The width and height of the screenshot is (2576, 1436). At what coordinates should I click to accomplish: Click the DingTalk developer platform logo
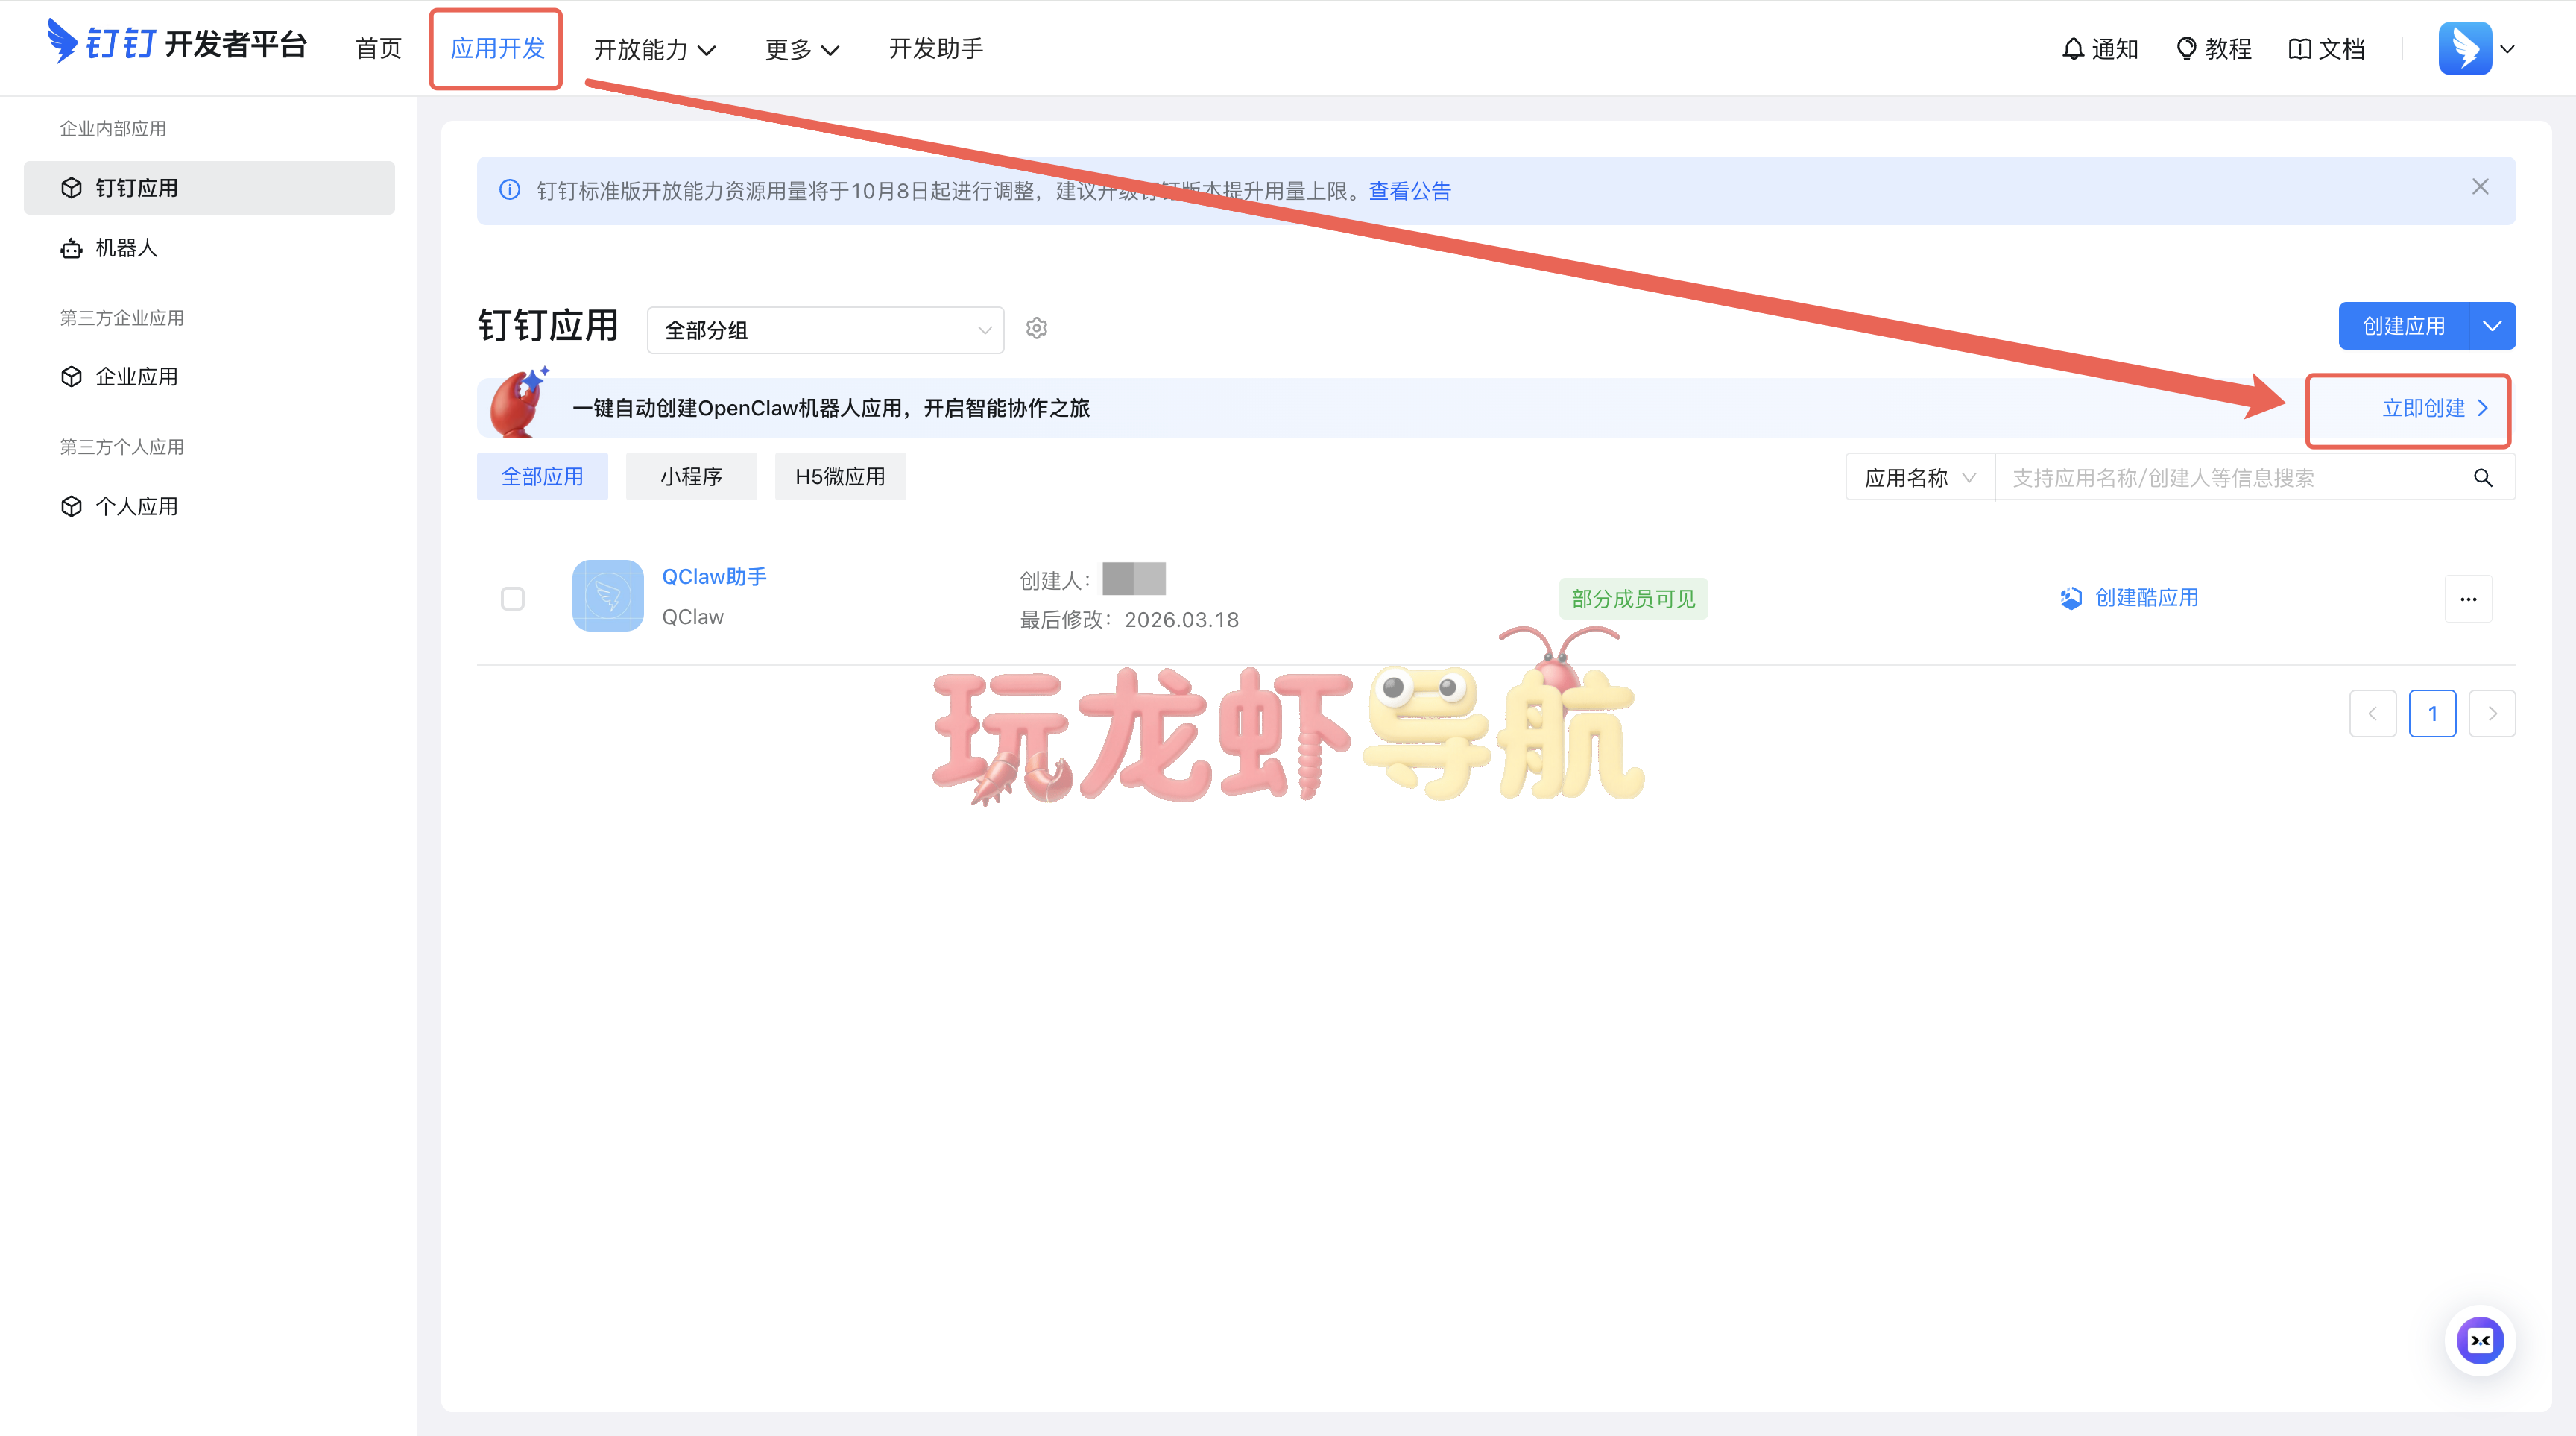(177, 44)
